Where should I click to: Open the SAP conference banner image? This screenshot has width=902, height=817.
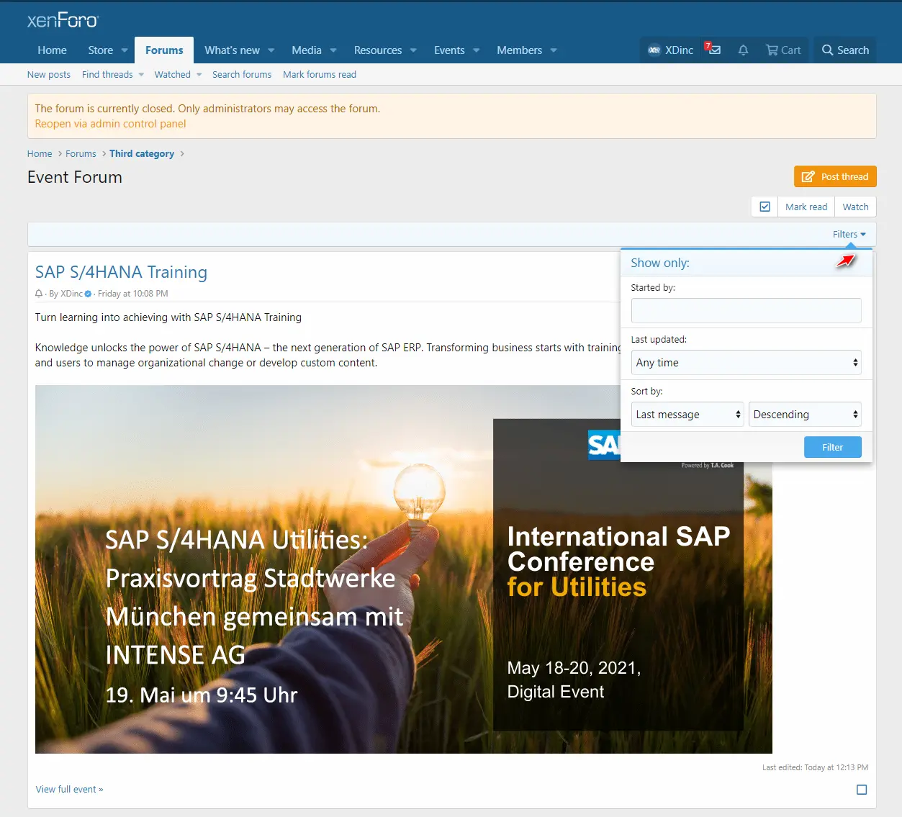click(x=403, y=569)
